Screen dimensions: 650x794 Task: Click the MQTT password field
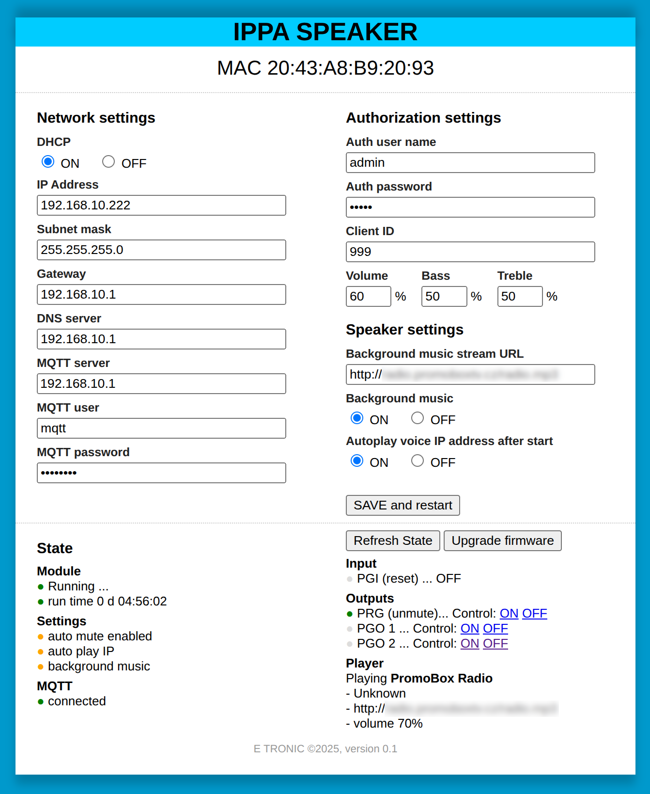click(x=161, y=473)
